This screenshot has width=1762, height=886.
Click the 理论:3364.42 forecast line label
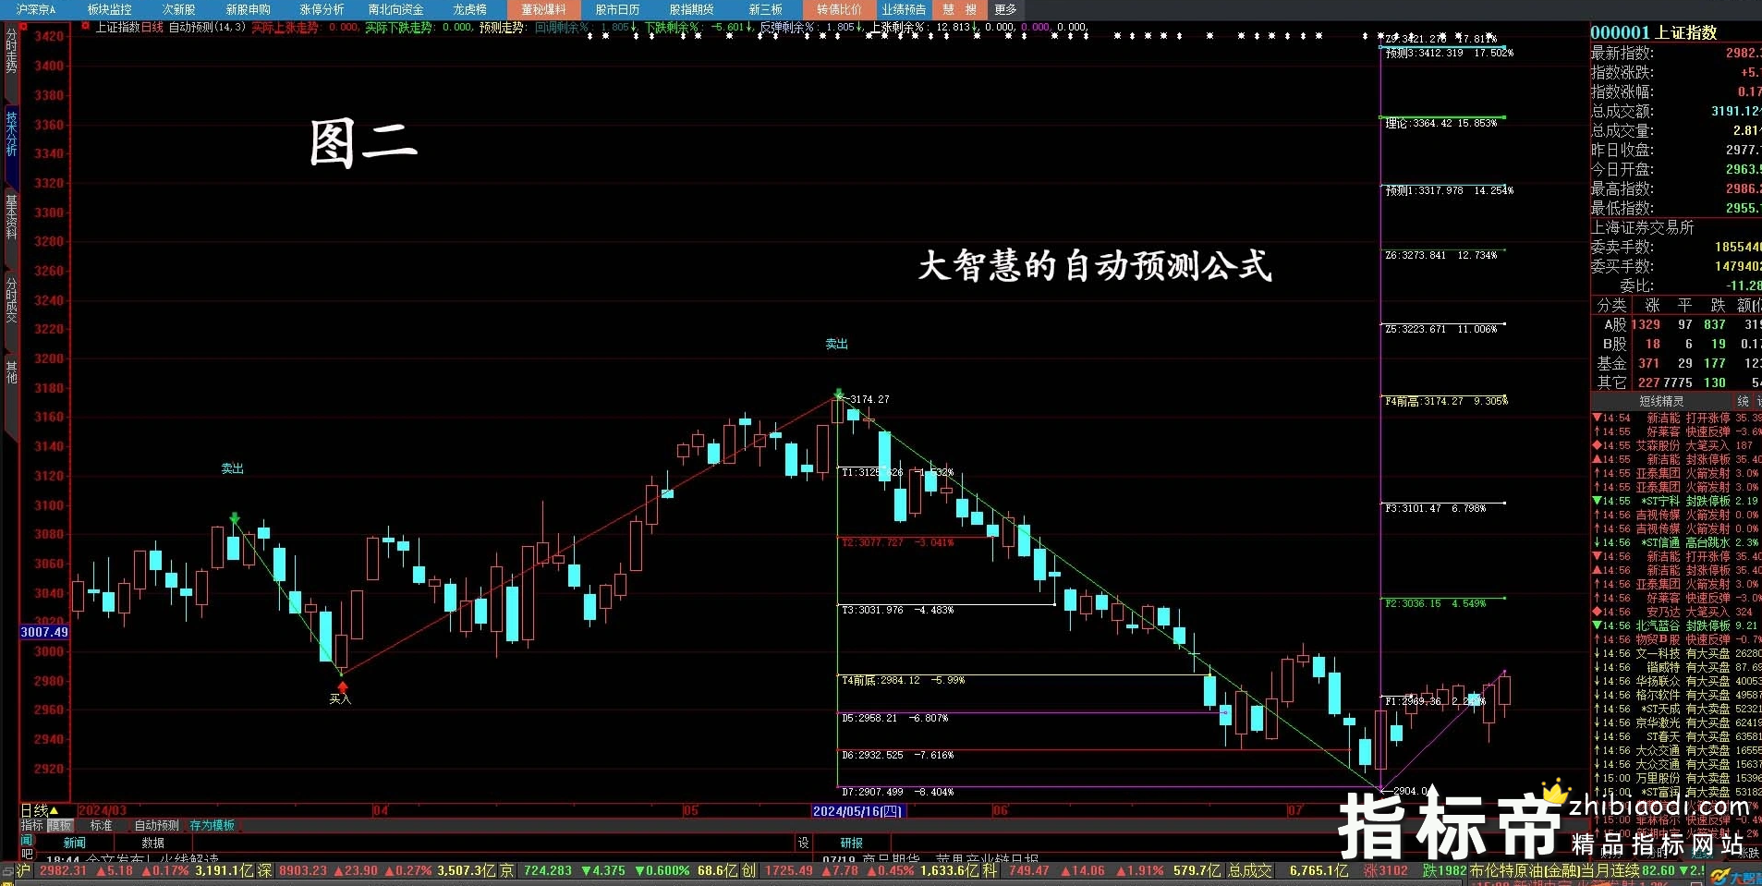coord(1440,123)
